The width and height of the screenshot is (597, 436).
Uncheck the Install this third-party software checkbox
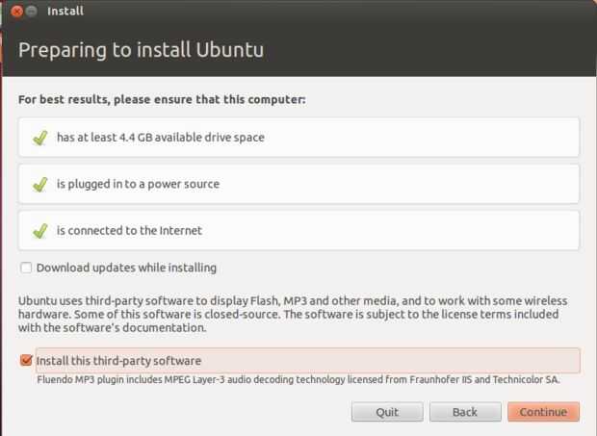click(x=26, y=361)
